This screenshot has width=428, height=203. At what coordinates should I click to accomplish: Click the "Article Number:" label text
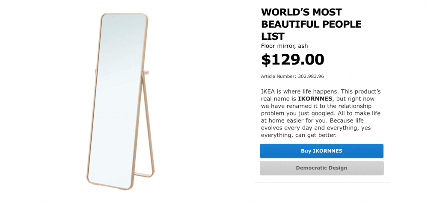[279, 76]
